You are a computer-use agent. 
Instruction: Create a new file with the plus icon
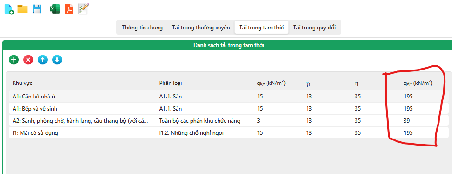tap(9, 9)
